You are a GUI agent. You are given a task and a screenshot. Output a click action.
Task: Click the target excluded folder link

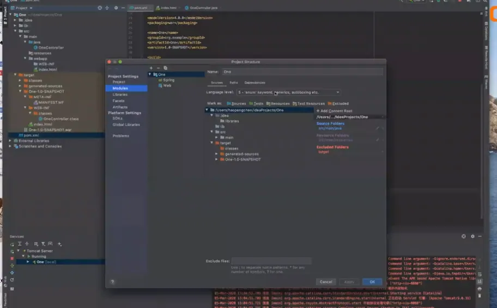(324, 152)
